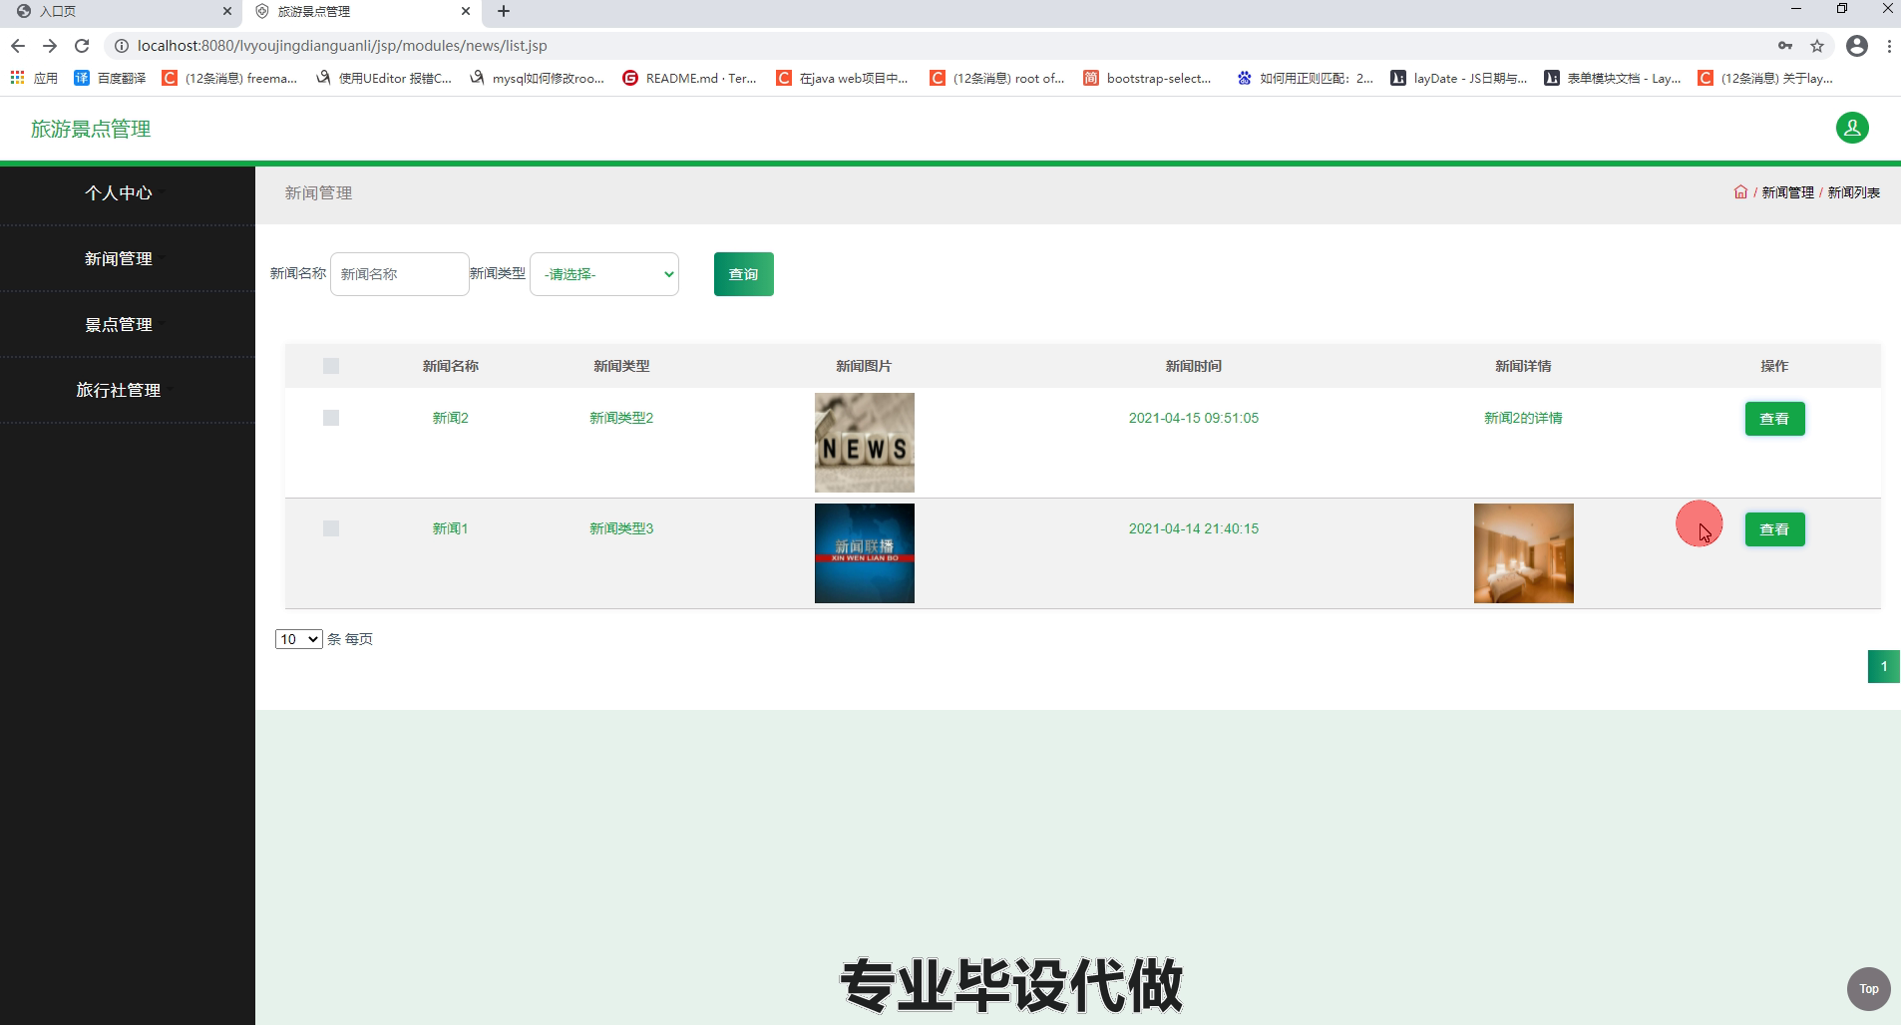Open Chrome three-dot menu

click(1889, 46)
